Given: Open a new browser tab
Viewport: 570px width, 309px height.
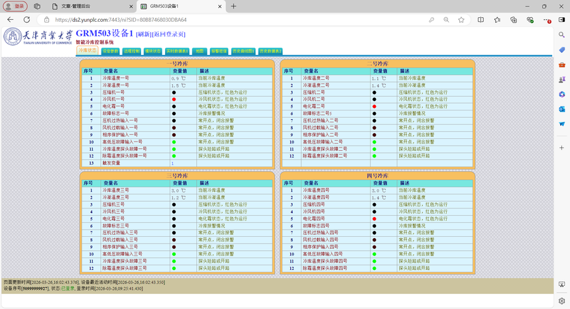Looking at the screenshot, I should coord(233,6).
